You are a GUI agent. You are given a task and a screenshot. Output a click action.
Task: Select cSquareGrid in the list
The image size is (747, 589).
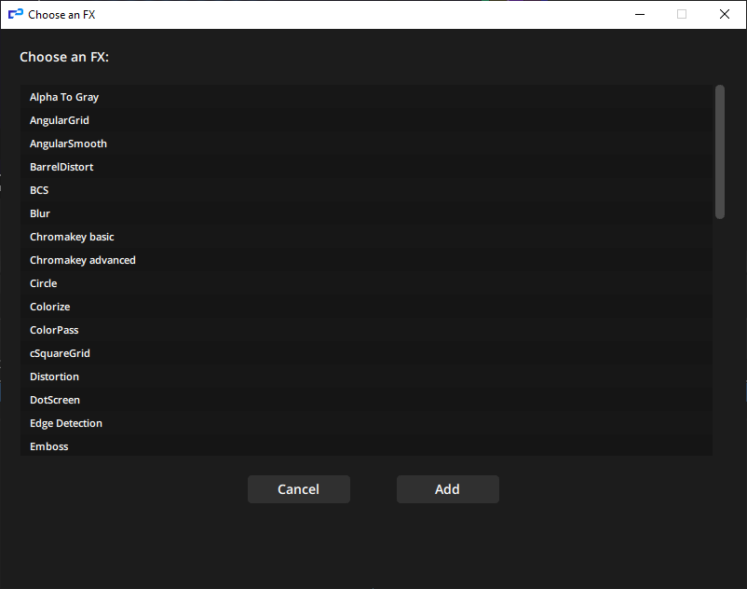366,353
